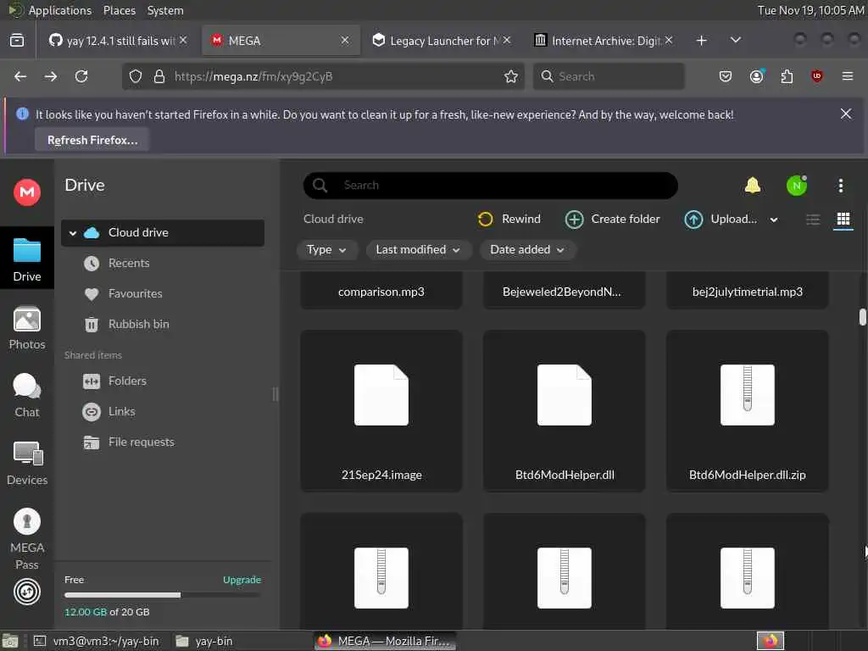Open the extensions puzzle icon
The width and height of the screenshot is (868, 651).
tap(787, 76)
